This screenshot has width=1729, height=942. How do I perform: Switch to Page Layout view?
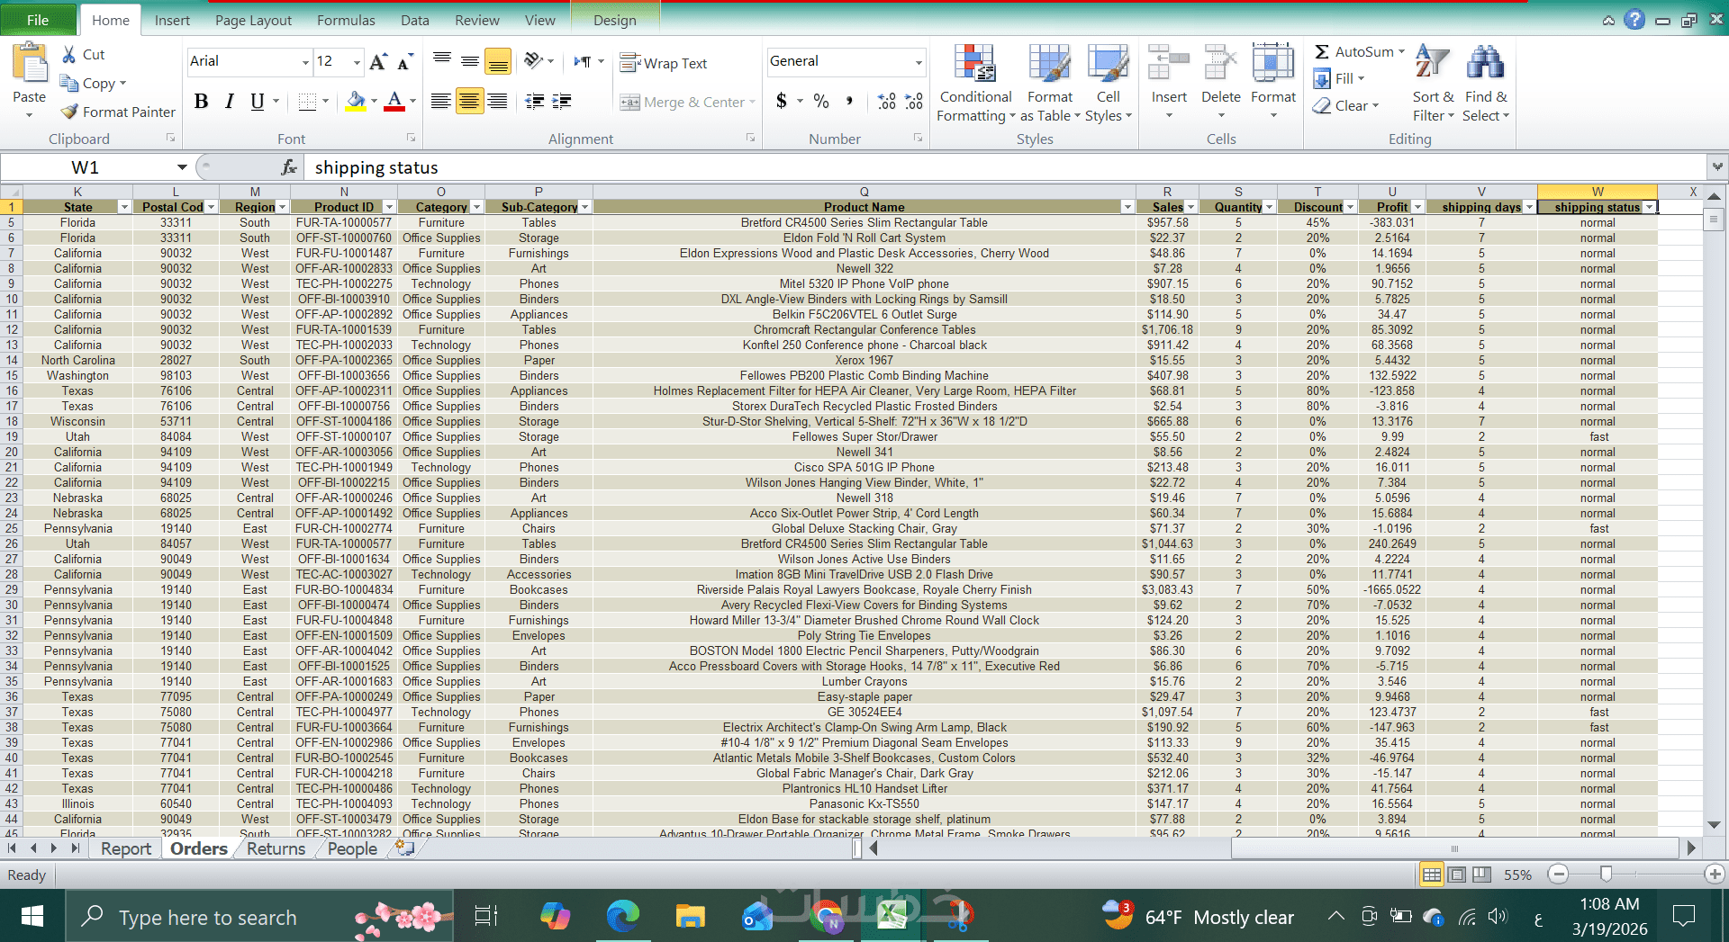click(1456, 874)
